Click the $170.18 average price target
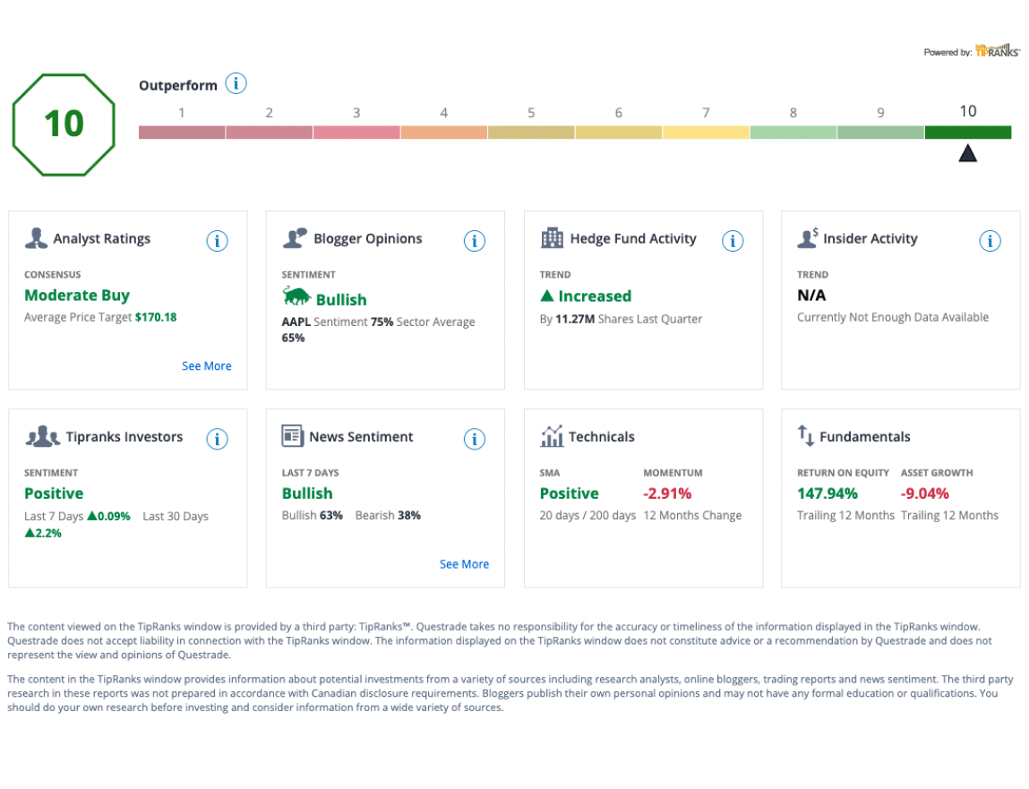Screen dimensions: 1029x789 click(x=156, y=318)
